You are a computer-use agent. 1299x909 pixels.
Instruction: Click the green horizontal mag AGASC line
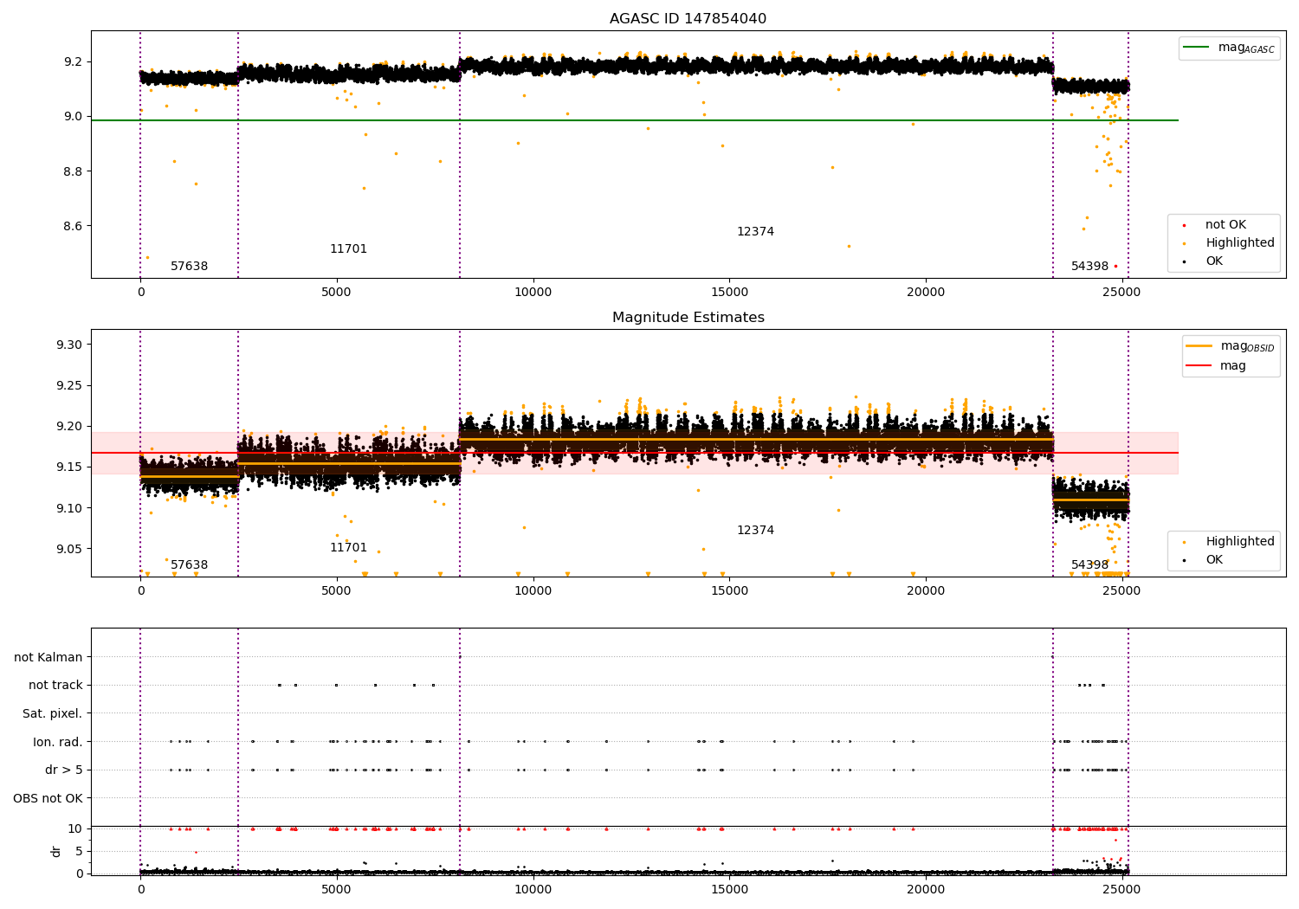pos(634,120)
